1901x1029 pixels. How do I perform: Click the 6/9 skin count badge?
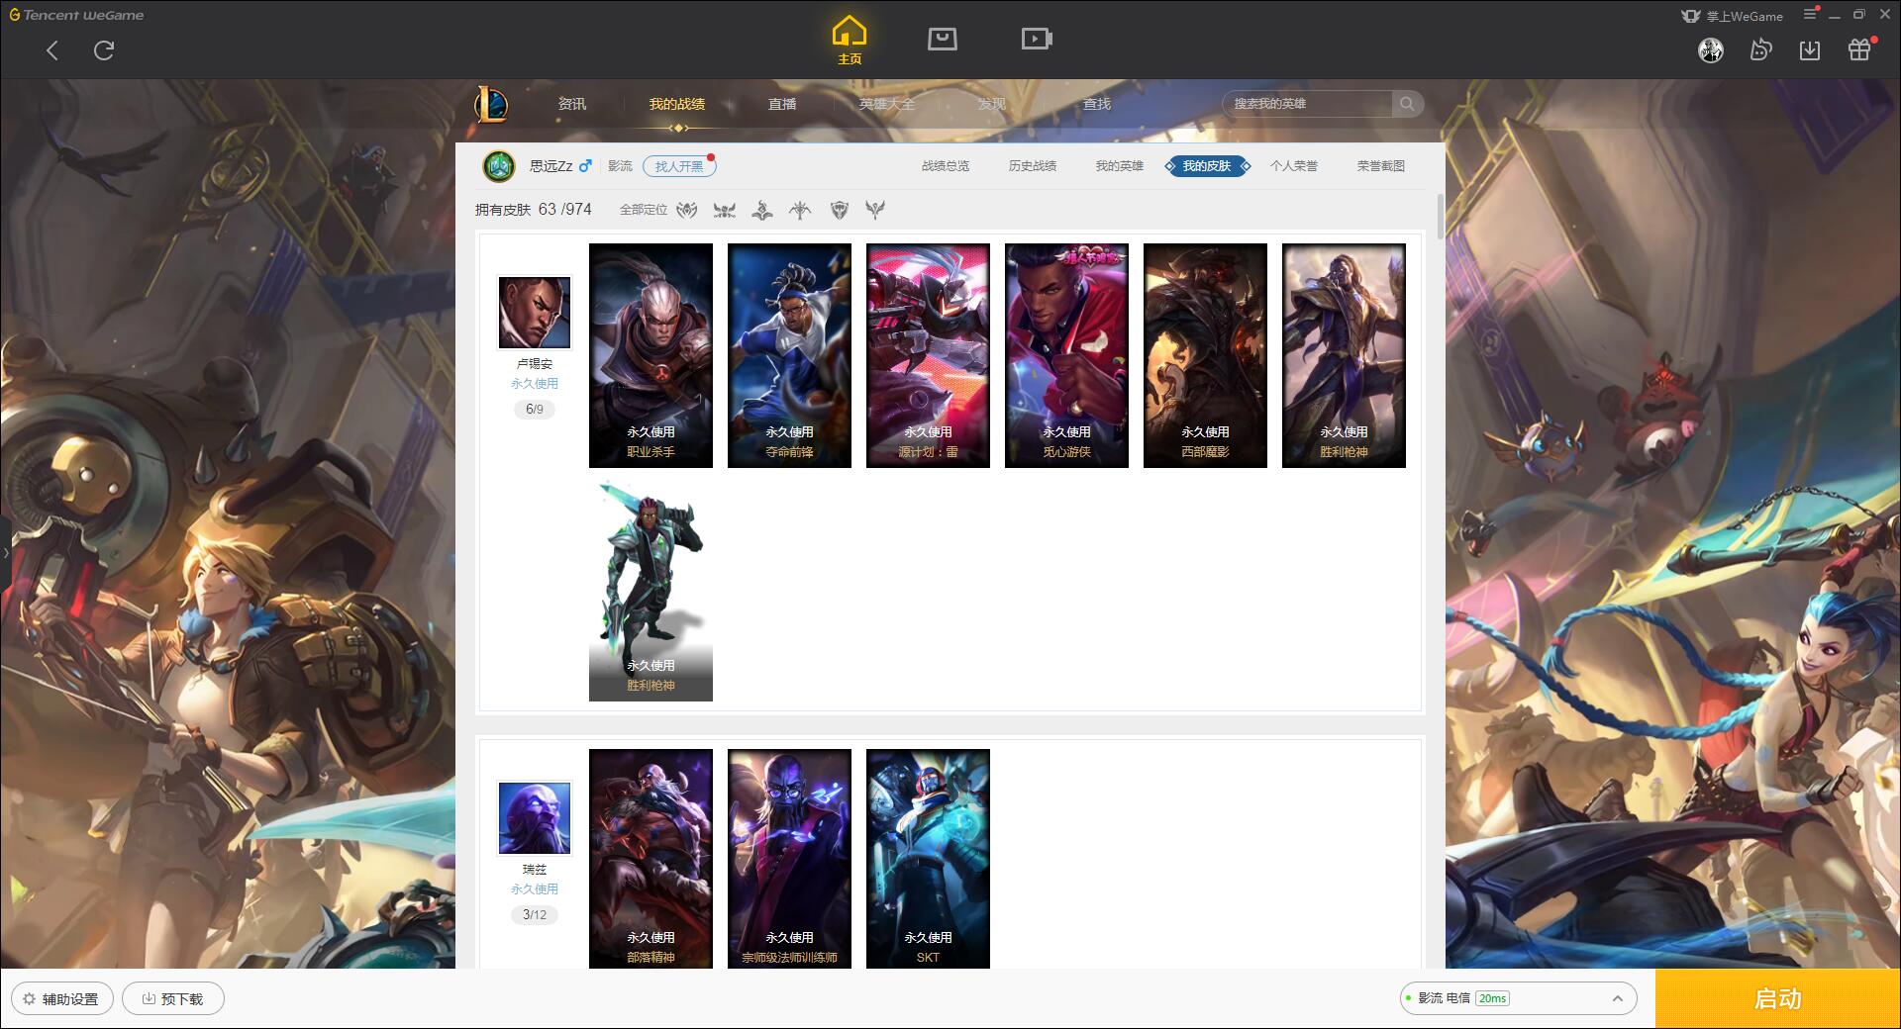(535, 409)
